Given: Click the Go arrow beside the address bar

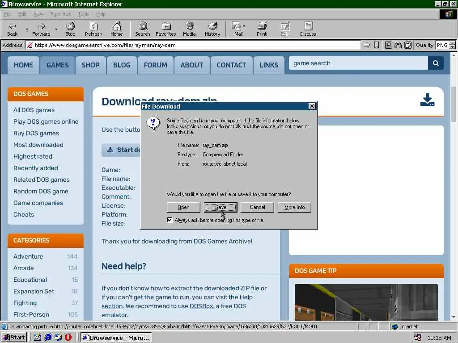Looking at the screenshot, I should [367, 45].
